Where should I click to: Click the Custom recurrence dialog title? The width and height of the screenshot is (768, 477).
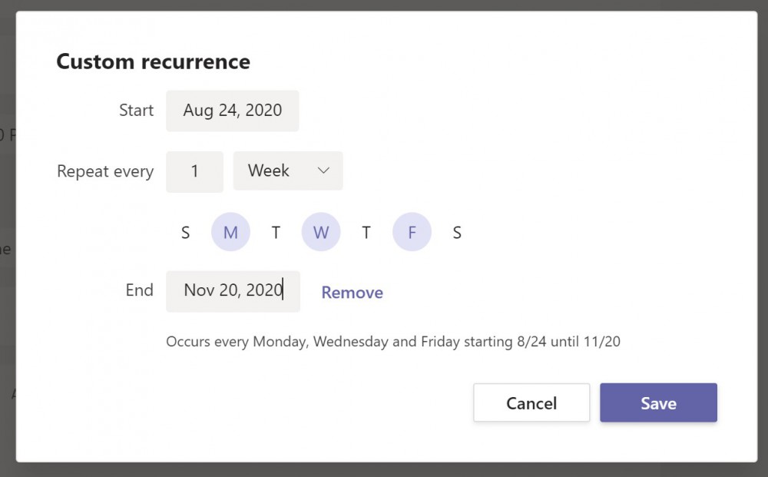coord(152,61)
